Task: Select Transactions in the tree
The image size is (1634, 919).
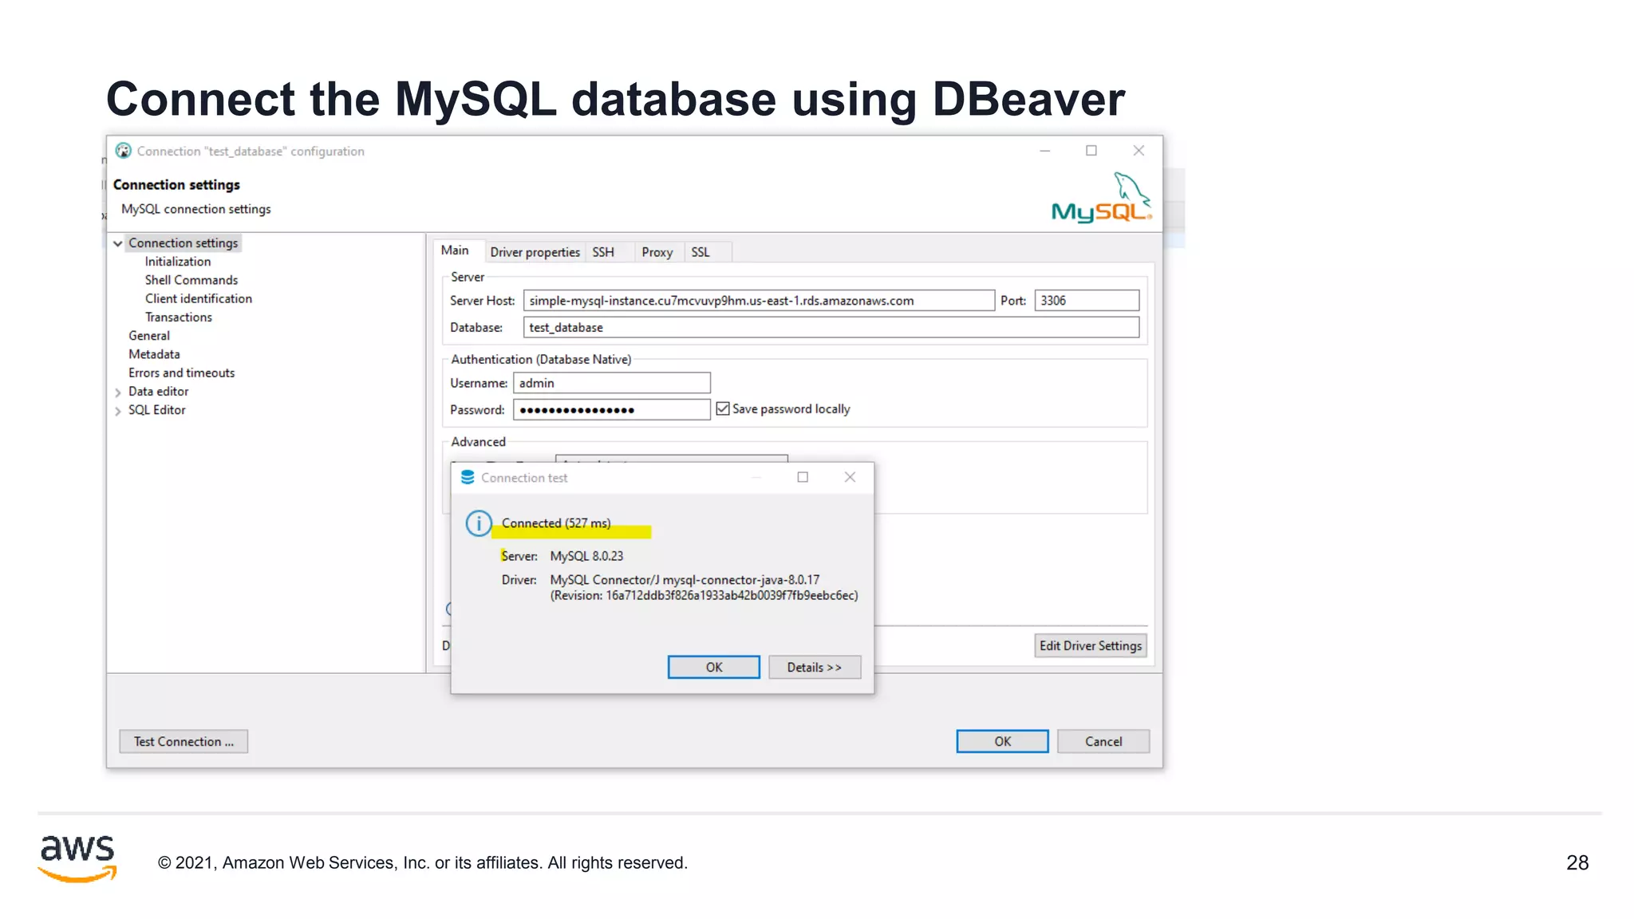Action: pyautogui.click(x=179, y=317)
